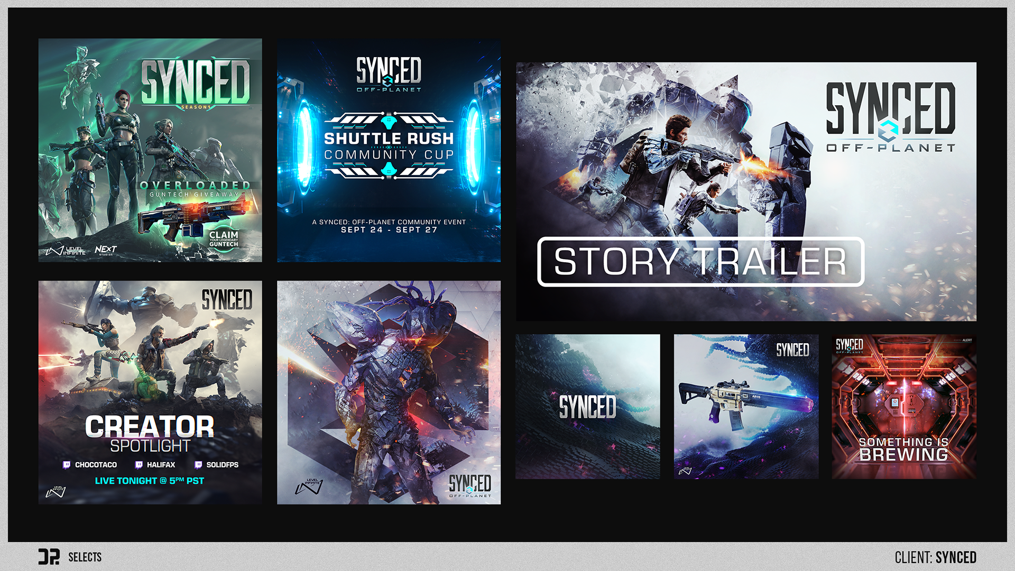
Task: Click Twitch icon beside HALIFAX
Action: coord(139,465)
